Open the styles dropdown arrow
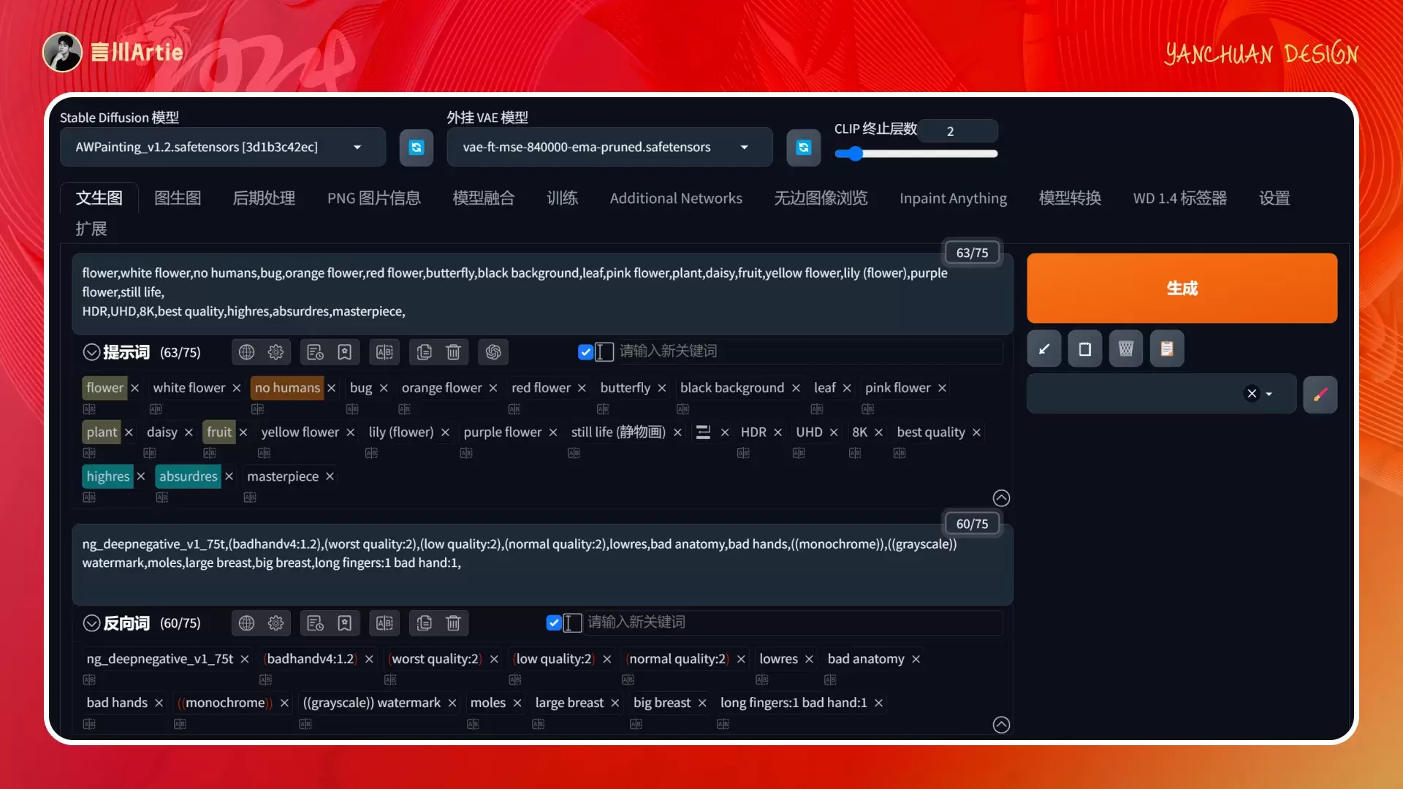Screen dimensions: 1403x789 click(1269, 394)
